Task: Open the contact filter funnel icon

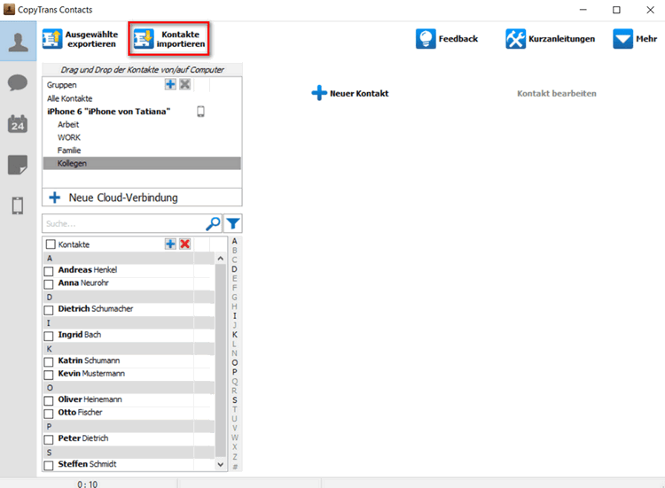Action: pos(233,224)
